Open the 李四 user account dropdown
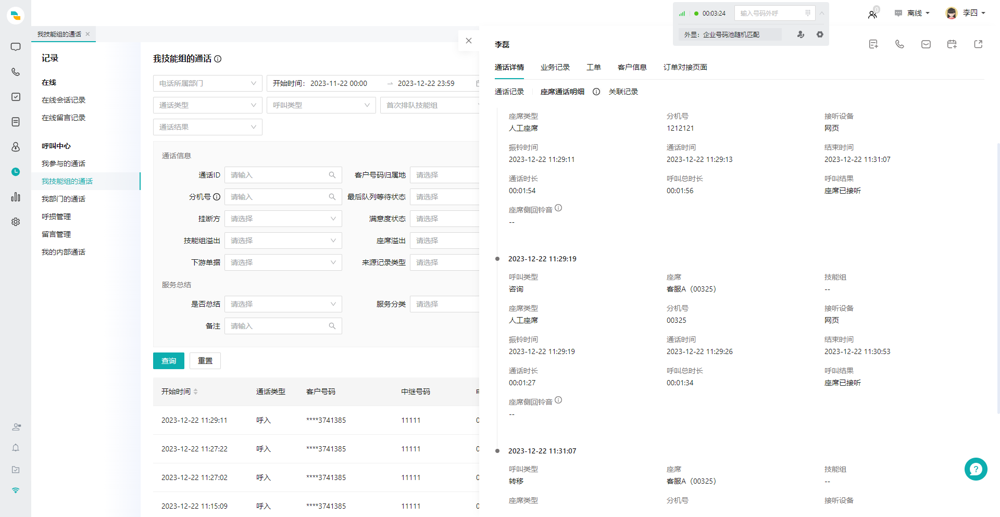This screenshot has width=1000, height=517. tap(966, 13)
